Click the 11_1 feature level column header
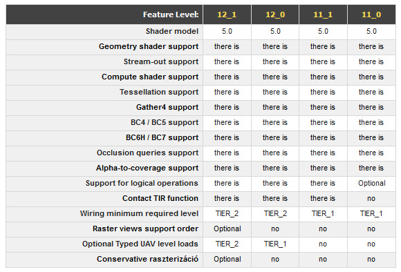The width and height of the screenshot is (401, 272). click(323, 14)
